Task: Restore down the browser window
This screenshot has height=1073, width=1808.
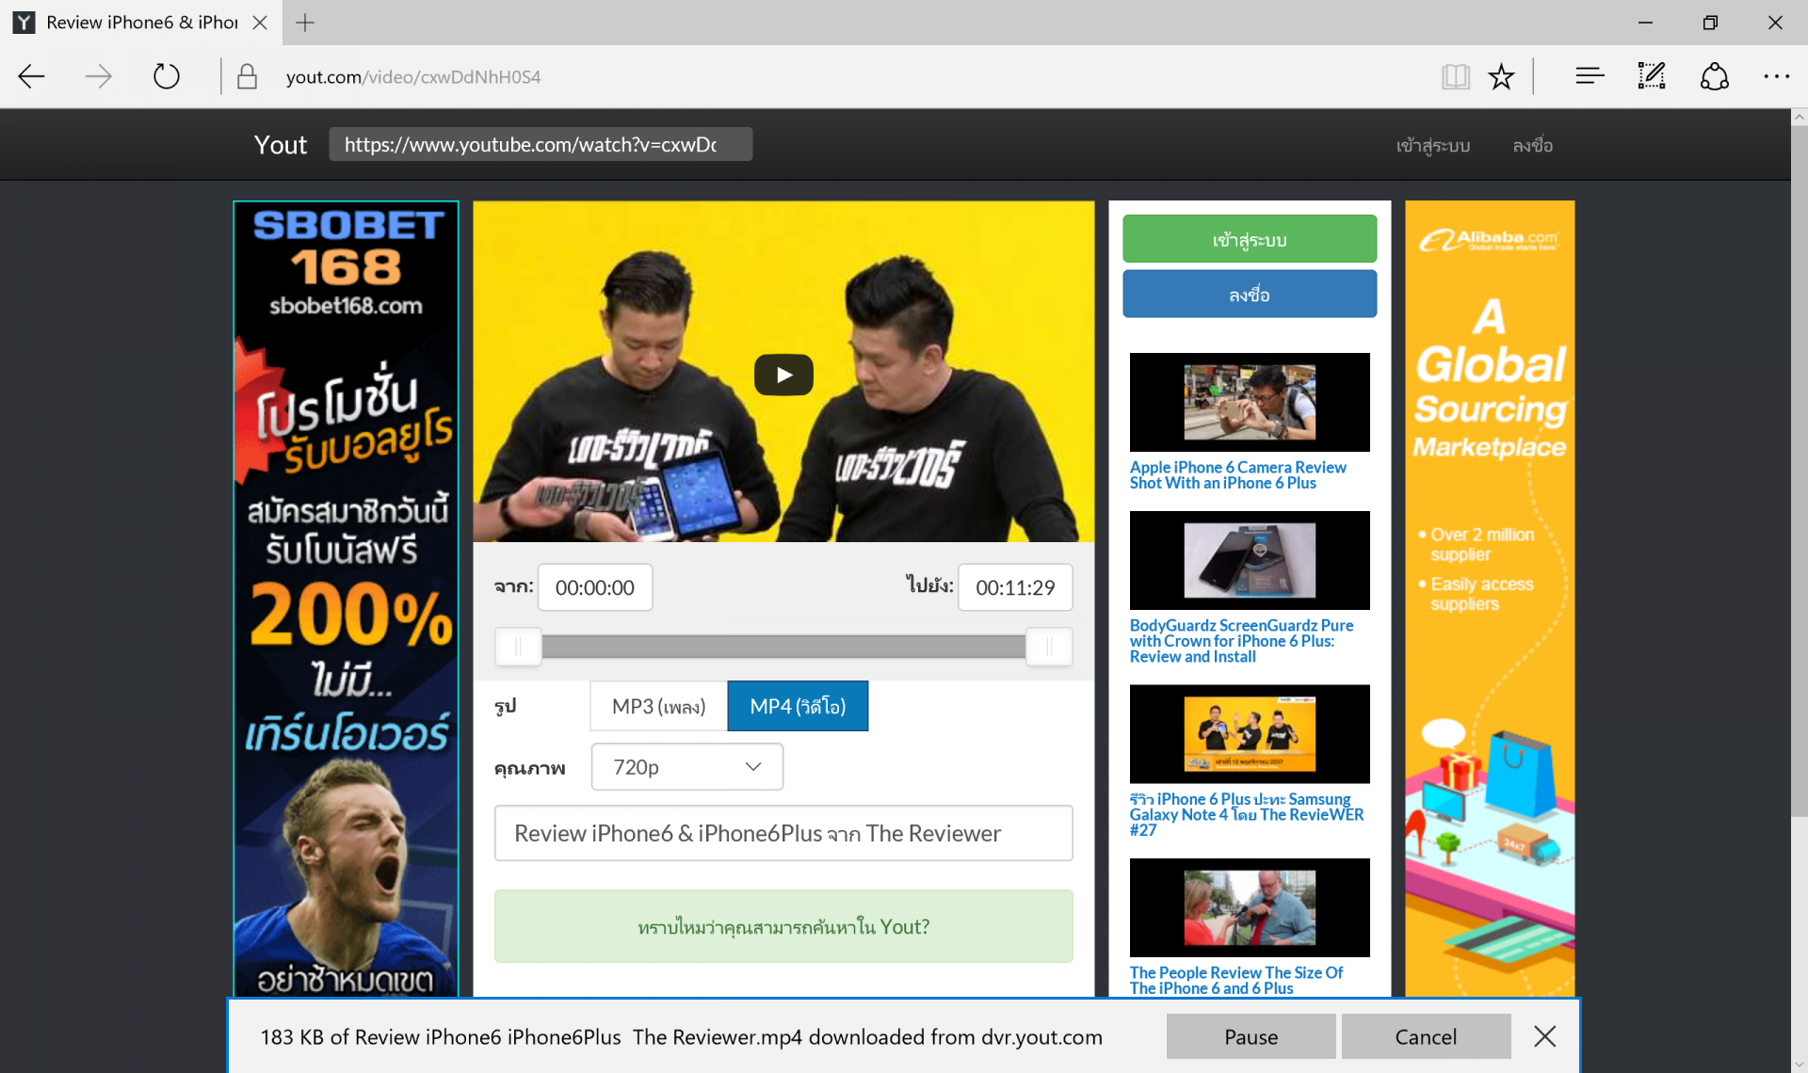Action: click(1710, 23)
